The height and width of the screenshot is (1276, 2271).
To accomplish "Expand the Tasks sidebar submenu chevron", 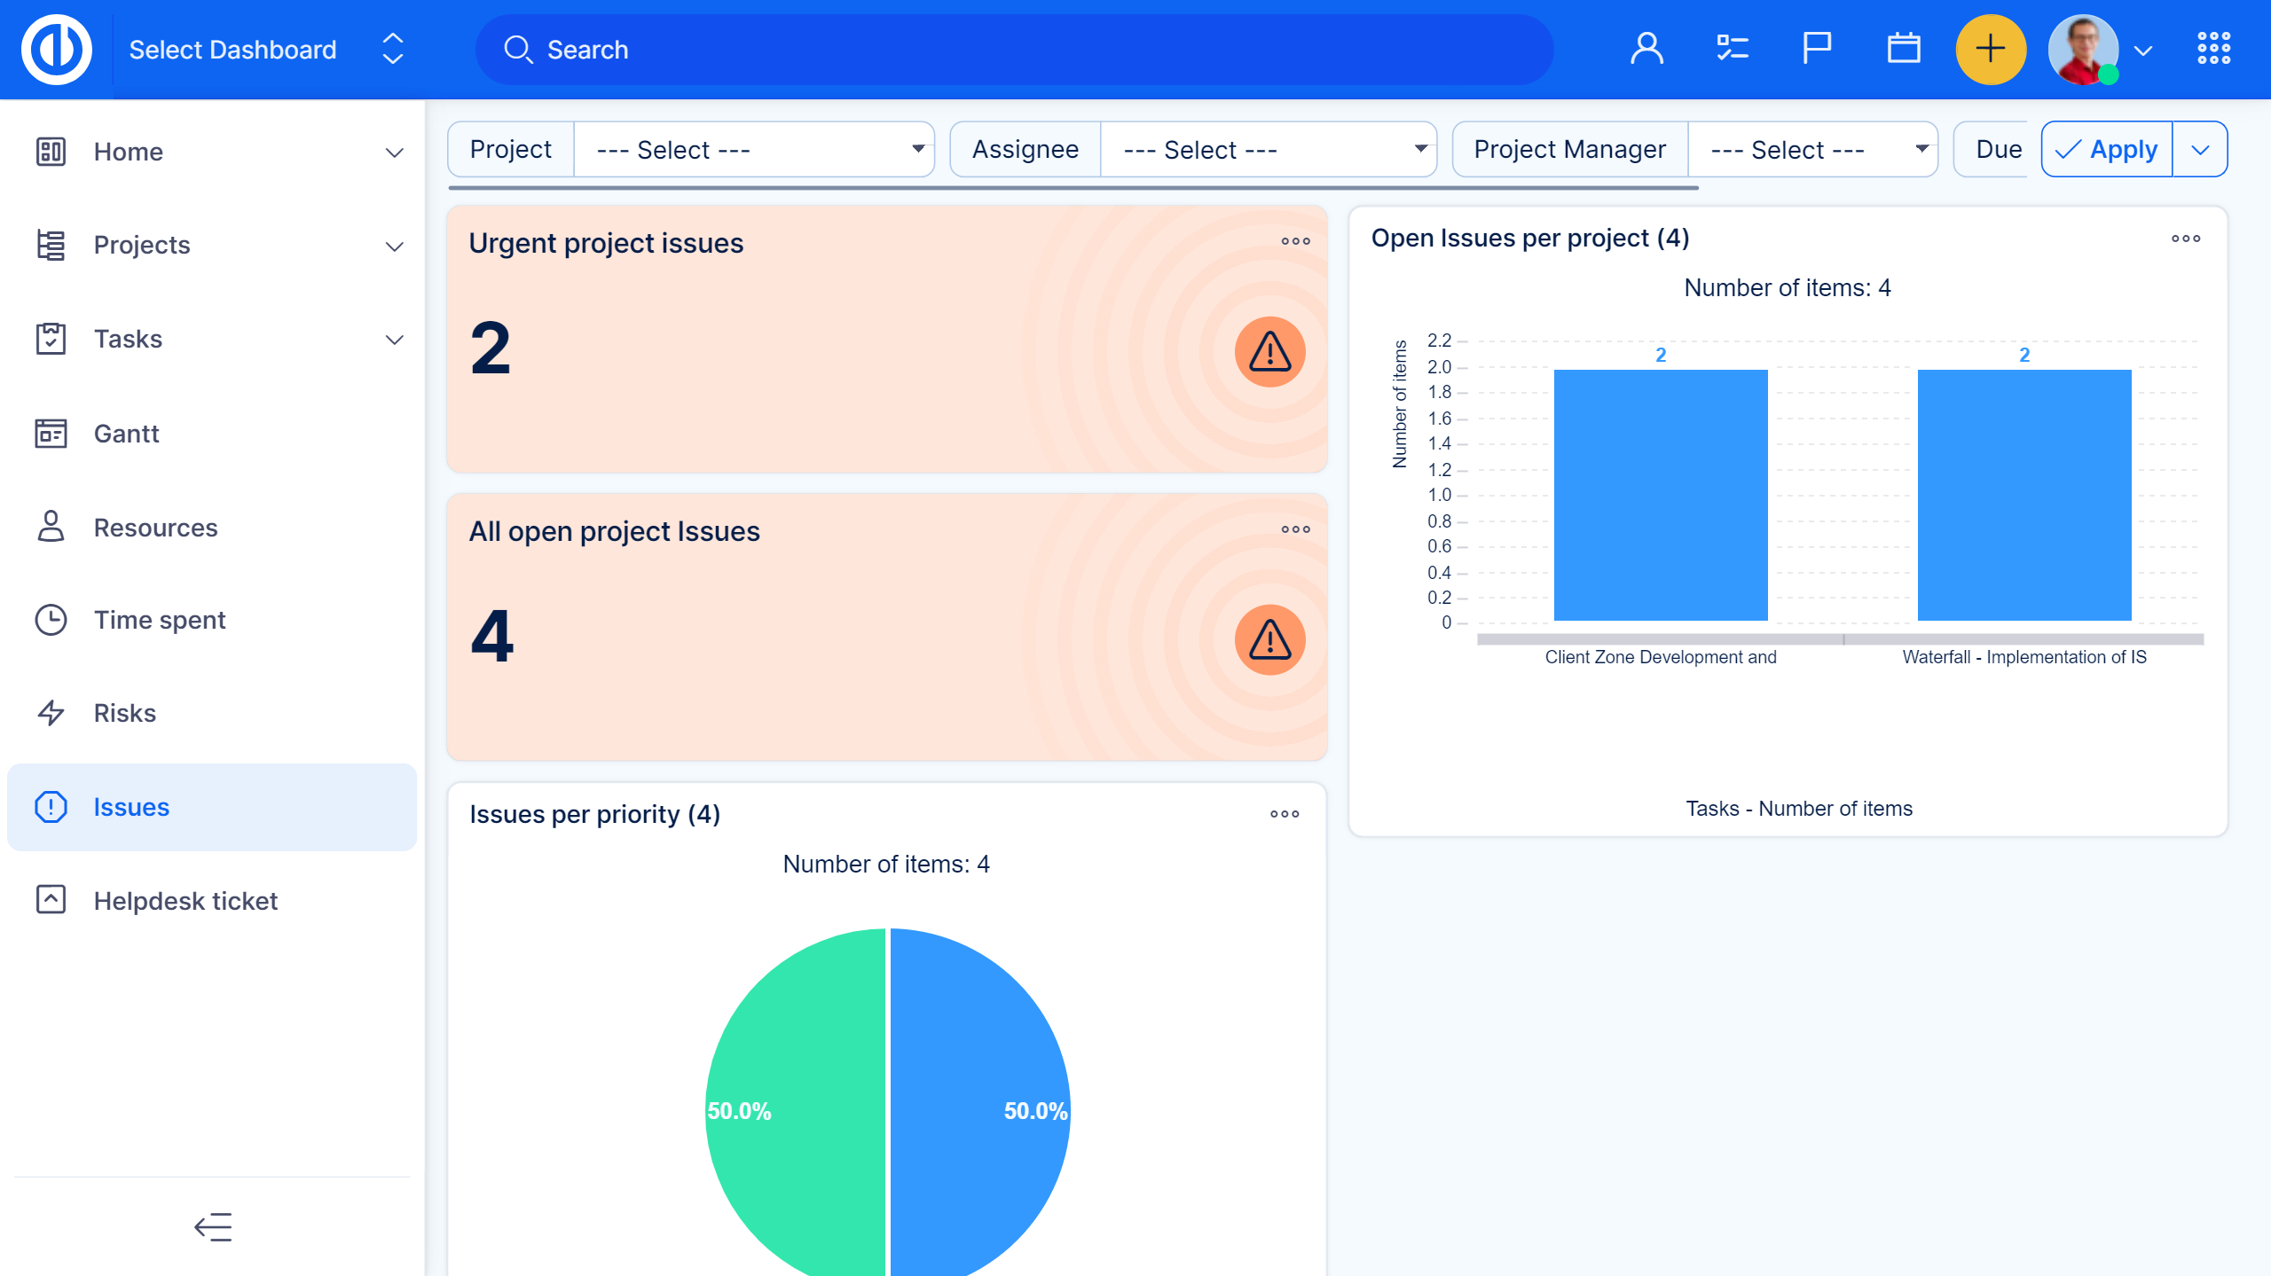I will pos(395,340).
